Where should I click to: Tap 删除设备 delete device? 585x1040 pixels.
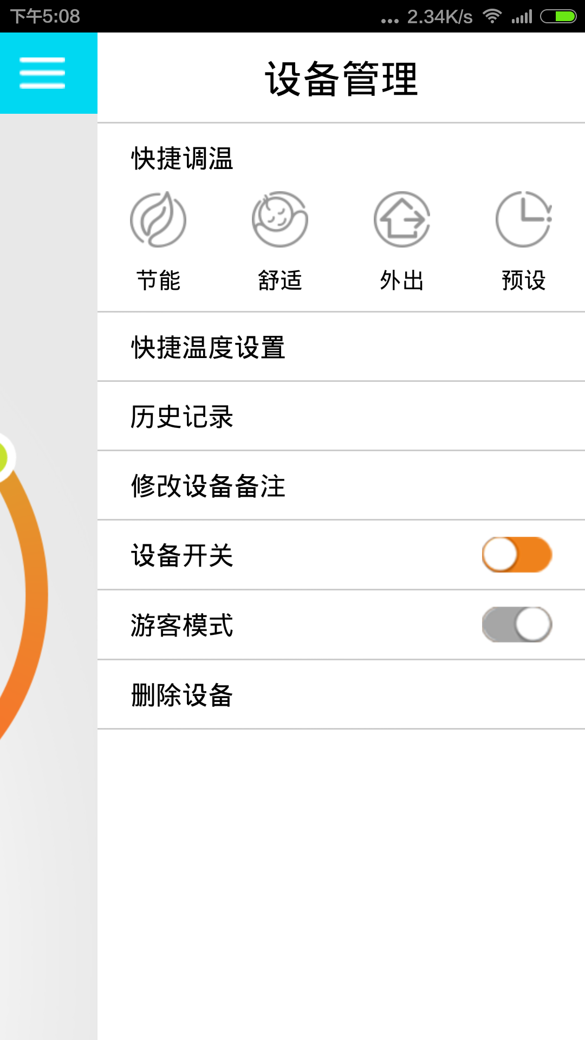[341, 694]
